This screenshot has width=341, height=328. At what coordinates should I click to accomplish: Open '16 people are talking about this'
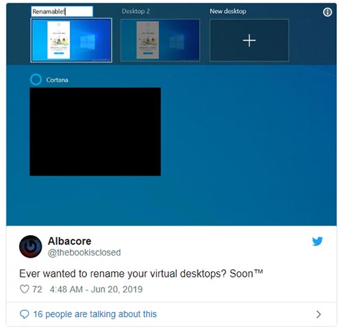(x=95, y=314)
